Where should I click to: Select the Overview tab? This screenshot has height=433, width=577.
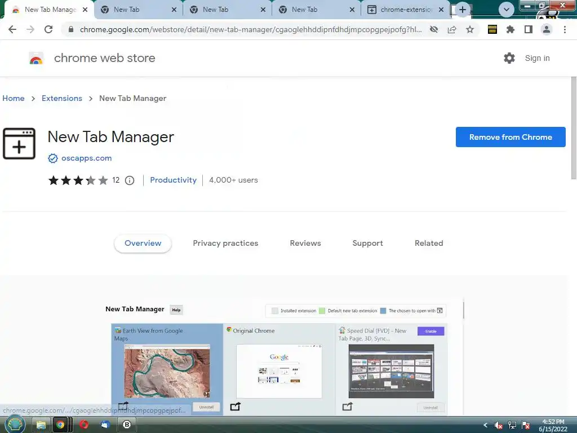click(143, 244)
